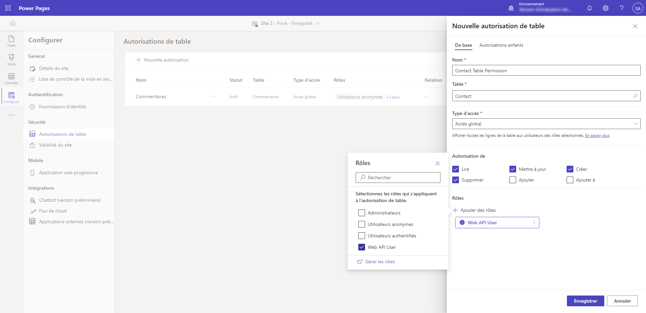The image size is (646, 313).
Task: Expand the Site 2 site selector chevron
Action: 318,24
